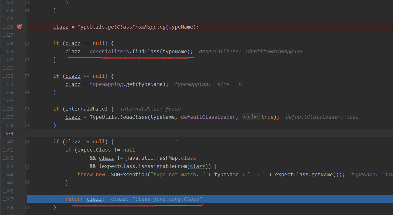This screenshot has width=393, height=215.
Task: Click the fold end marker at line 1348
Action: 27,207
